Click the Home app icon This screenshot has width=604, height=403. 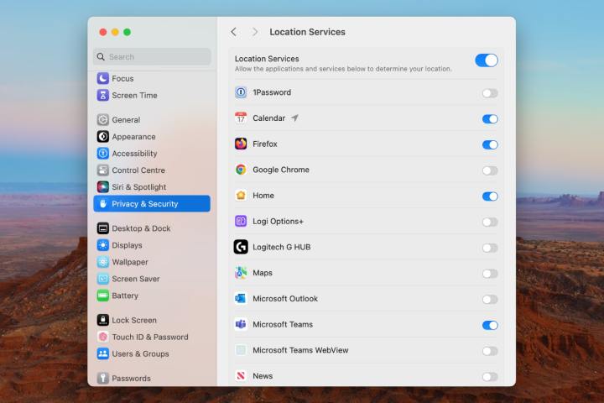pyautogui.click(x=241, y=196)
